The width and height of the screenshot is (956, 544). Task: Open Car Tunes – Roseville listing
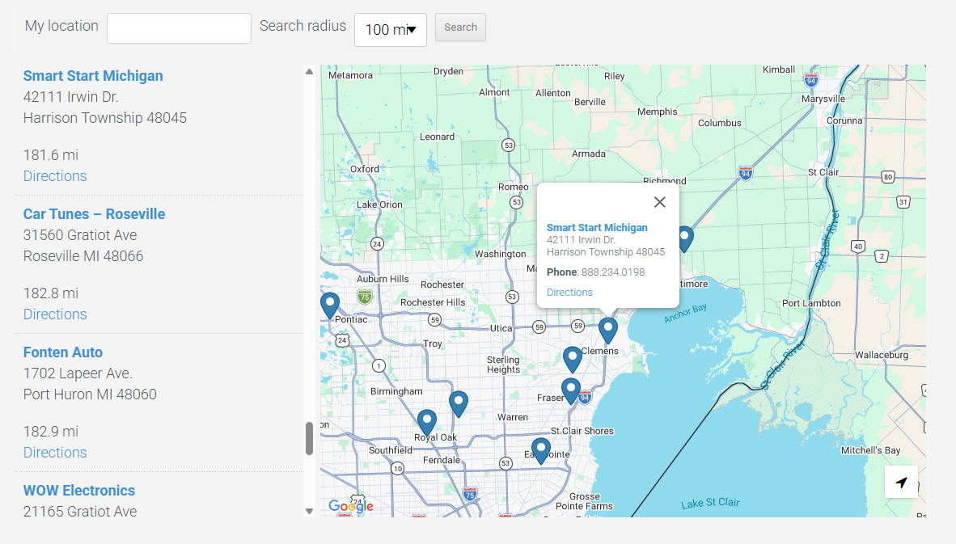coord(95,214)
